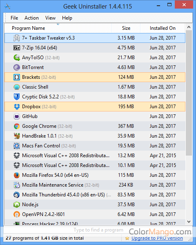Click the BitTorrent icon

(x=17, y=67)
